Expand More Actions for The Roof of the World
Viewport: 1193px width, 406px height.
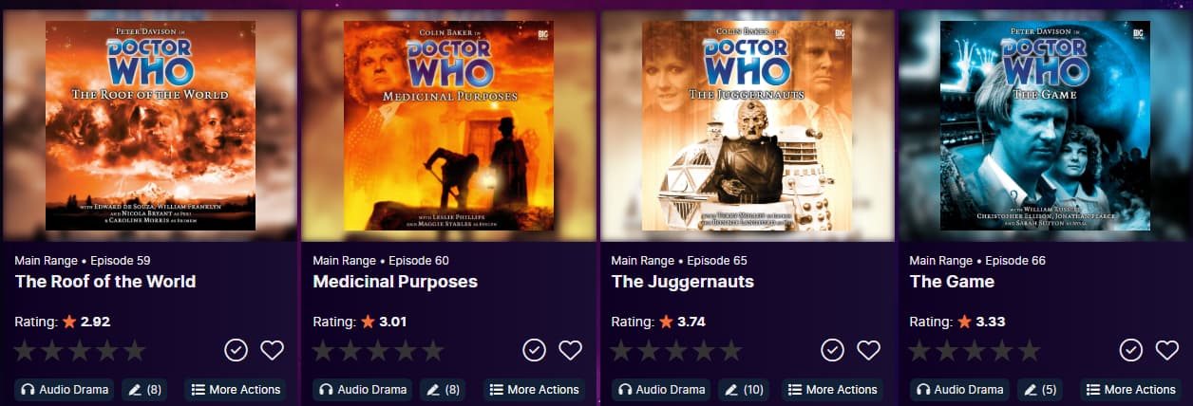pyautogui.click(x=237, y=389)
